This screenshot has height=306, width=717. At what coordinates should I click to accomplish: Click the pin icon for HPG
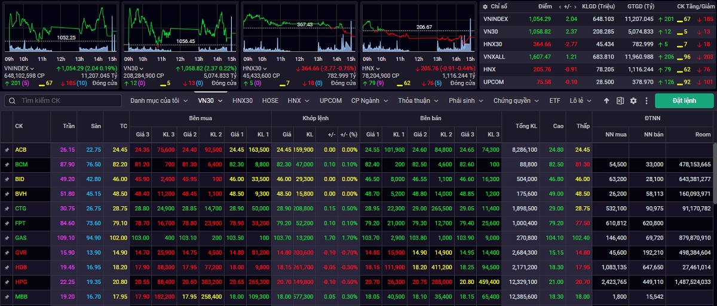[x=7, y=281]
